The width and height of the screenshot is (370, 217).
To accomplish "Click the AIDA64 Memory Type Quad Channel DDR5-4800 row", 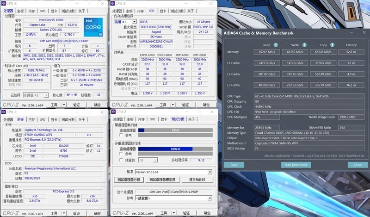I will (309, 133).
